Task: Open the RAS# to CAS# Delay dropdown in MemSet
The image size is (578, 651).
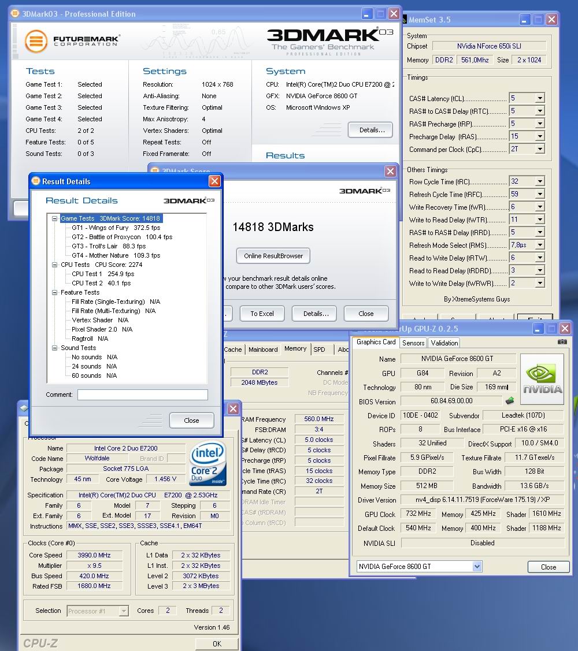Action: [540, 111]
